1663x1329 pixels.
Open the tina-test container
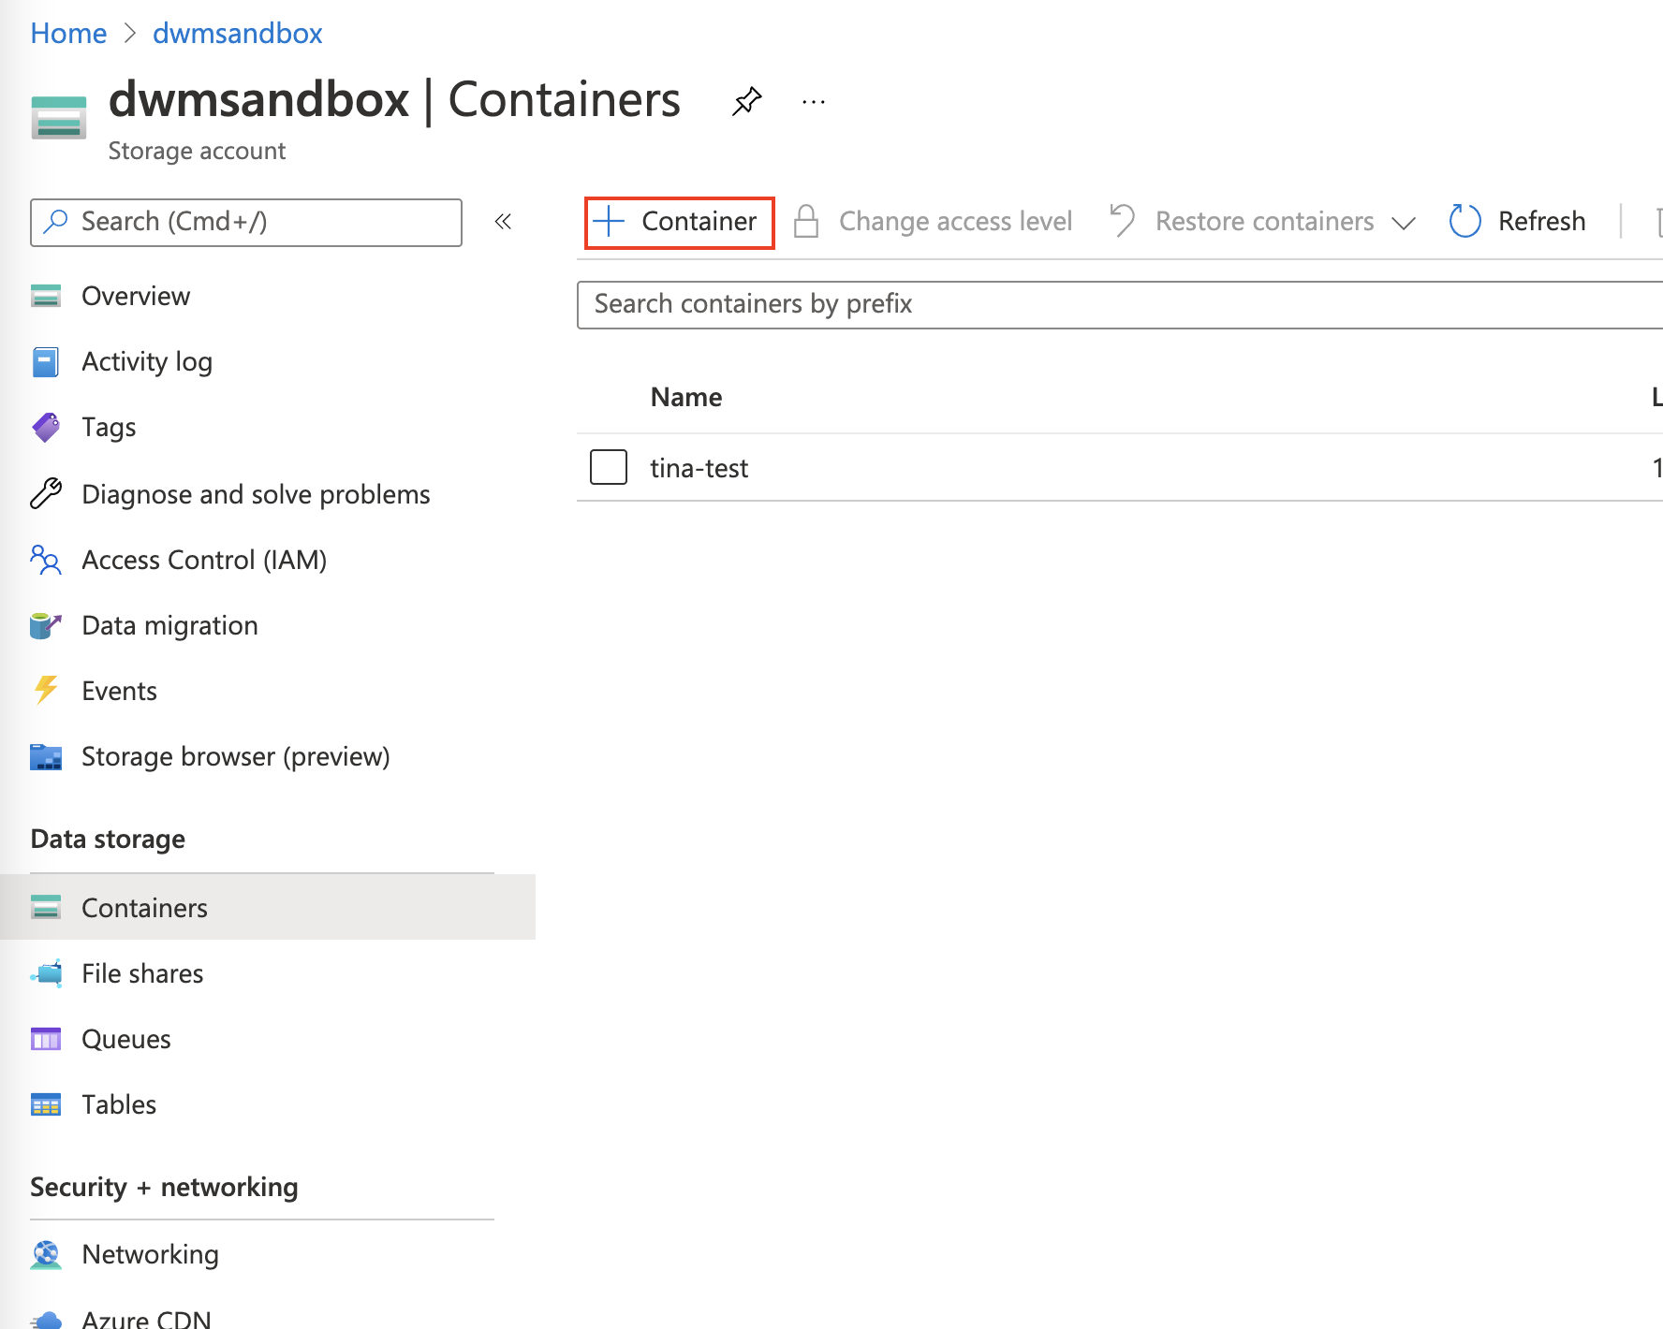[699, 468]
